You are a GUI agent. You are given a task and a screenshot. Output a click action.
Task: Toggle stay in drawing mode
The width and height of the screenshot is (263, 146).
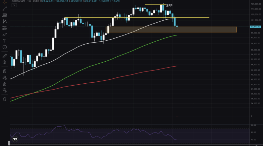pyautogui.click(x=5, y=77)
